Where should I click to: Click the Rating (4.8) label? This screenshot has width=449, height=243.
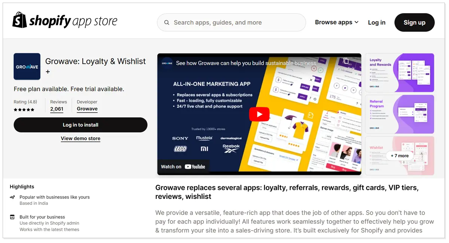pyautogui.click(x=25, y=102)
